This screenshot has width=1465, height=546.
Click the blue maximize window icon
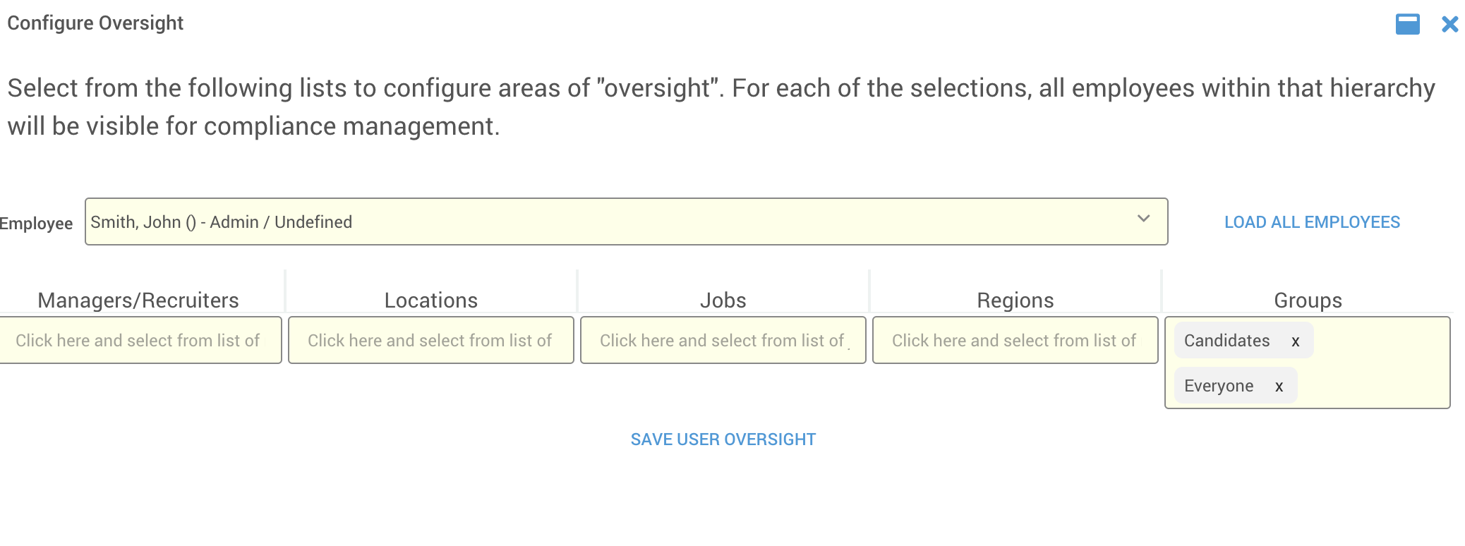tap(1407, 24)
